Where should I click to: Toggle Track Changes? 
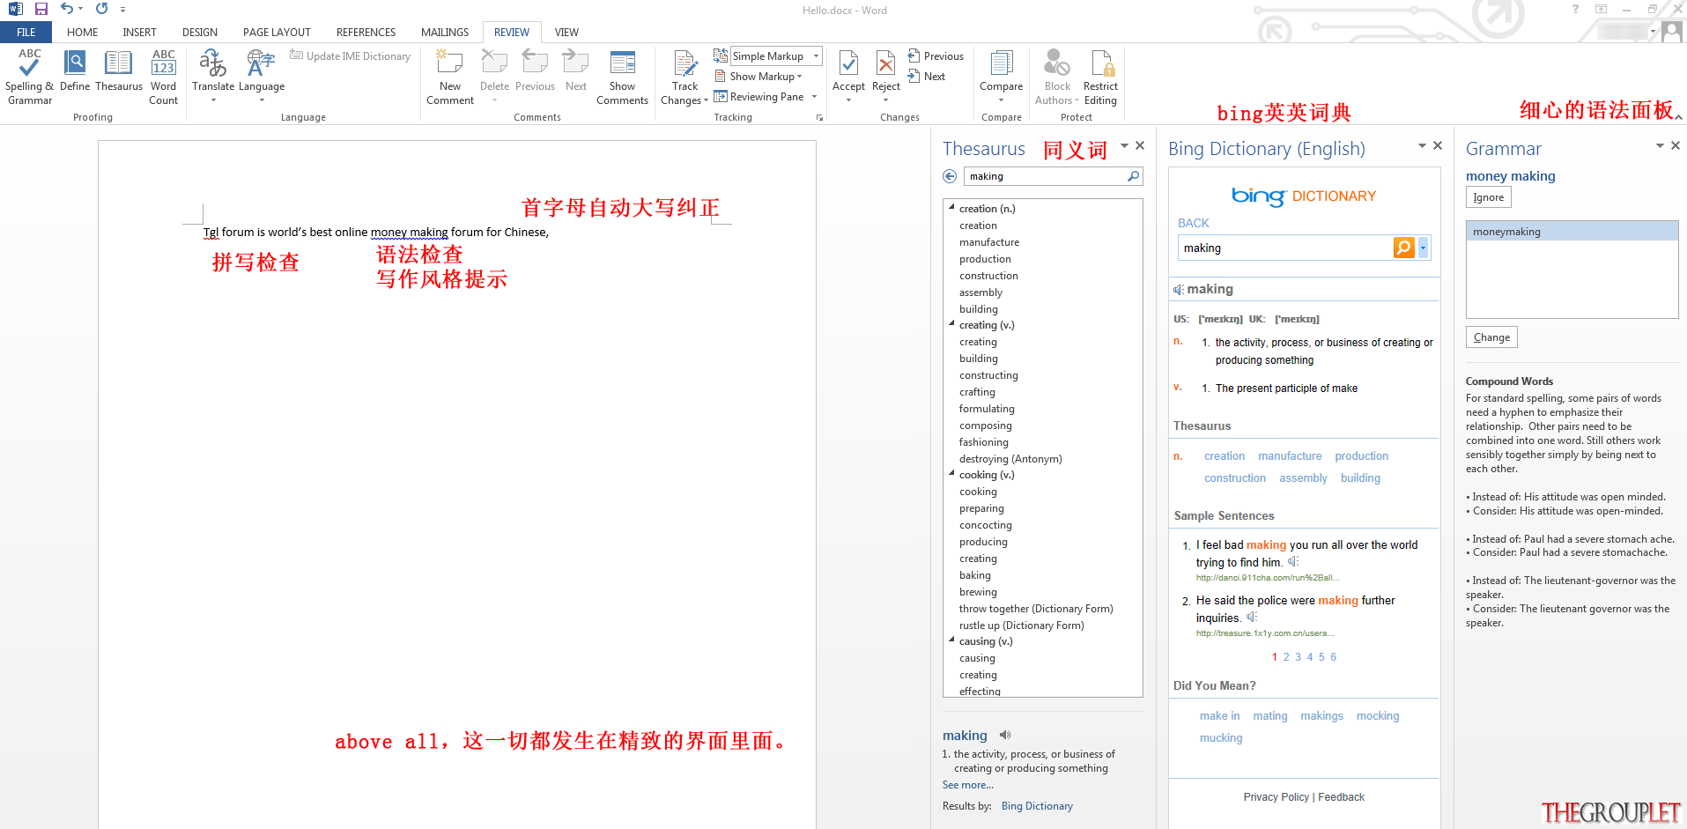point(684,77)
